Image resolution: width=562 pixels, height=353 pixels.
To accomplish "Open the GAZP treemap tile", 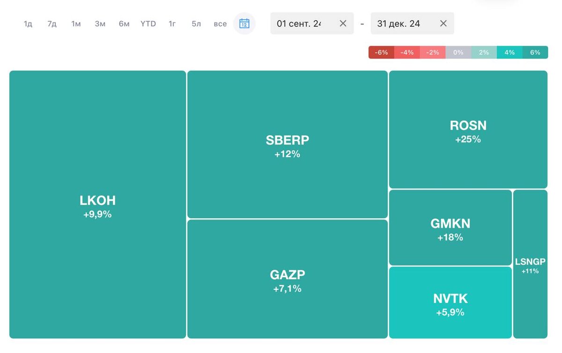I will click(288, 279).
